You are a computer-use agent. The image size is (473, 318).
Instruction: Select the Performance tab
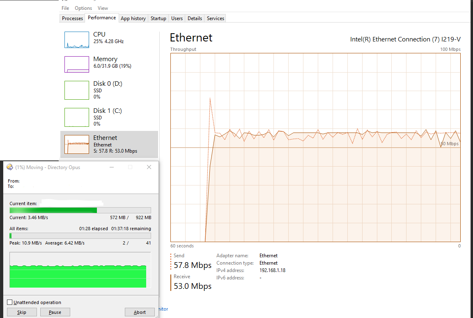[102, 18]
